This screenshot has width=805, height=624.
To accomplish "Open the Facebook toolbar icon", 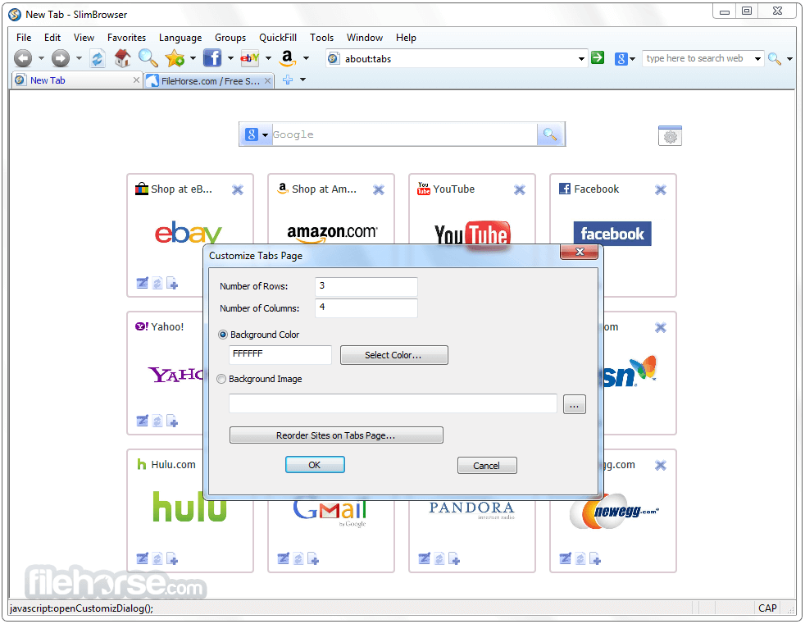I will point(212,58).
